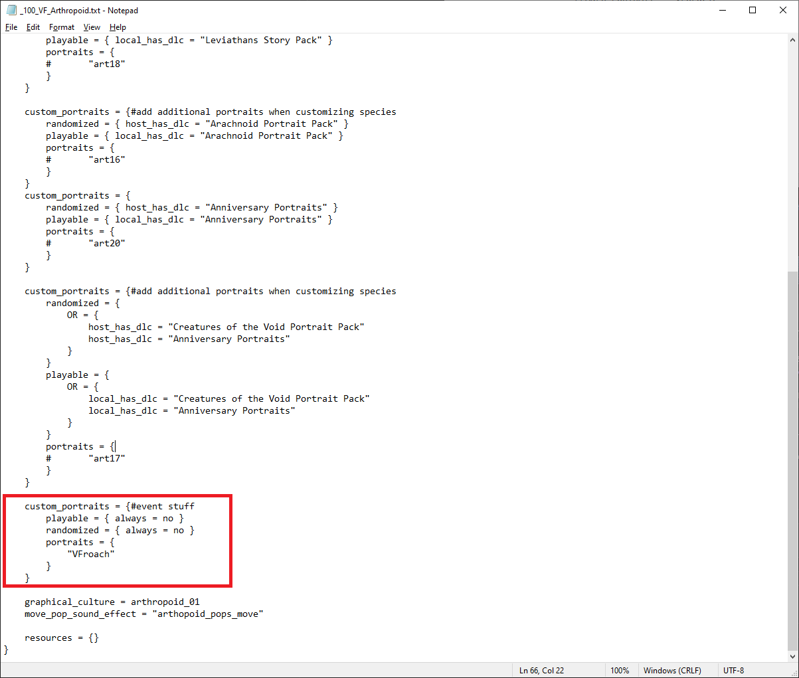Image resolution: width=799 pixels, height=678 pixels.
Task: Click the "resources = {}" line
Action: click(x=62, y=637)
